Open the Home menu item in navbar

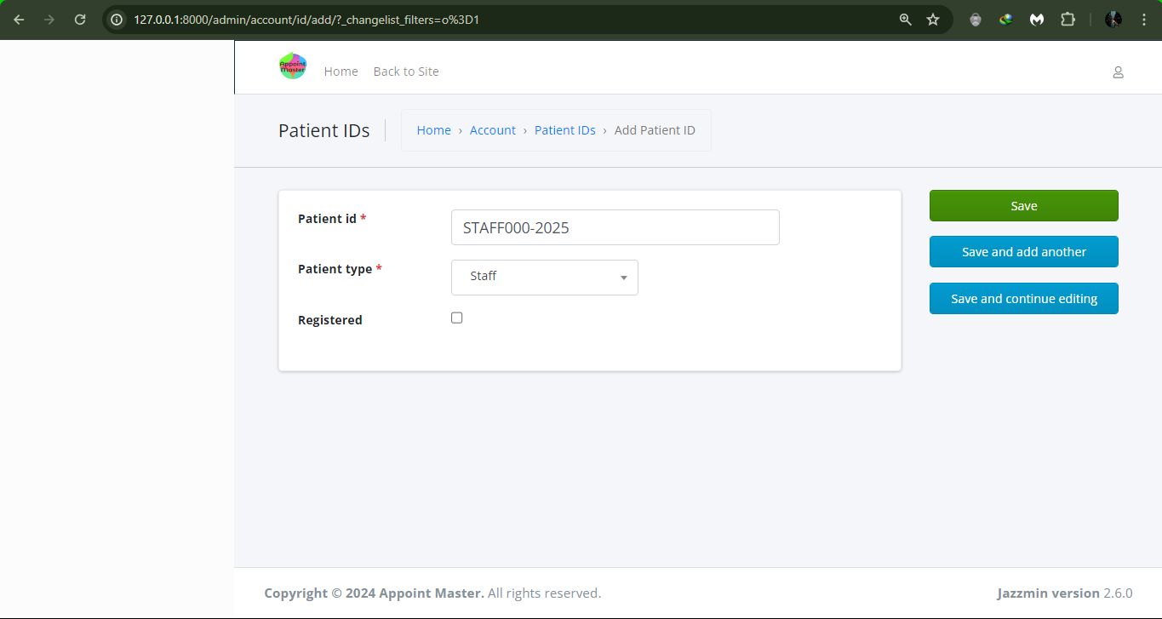point(341,72)
